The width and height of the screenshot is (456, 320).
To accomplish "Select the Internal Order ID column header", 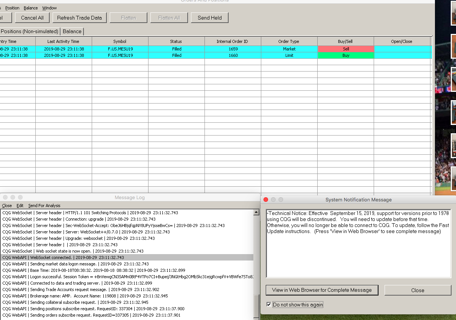I will pos(232,41).
